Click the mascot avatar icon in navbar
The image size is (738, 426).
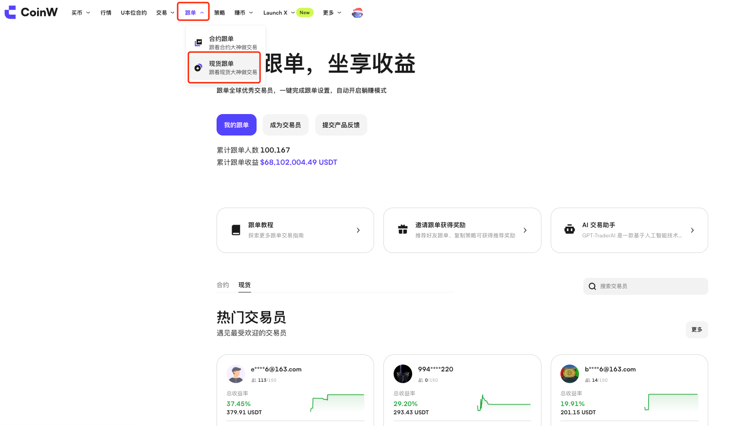pyautogui.click(x=358, y=13)
